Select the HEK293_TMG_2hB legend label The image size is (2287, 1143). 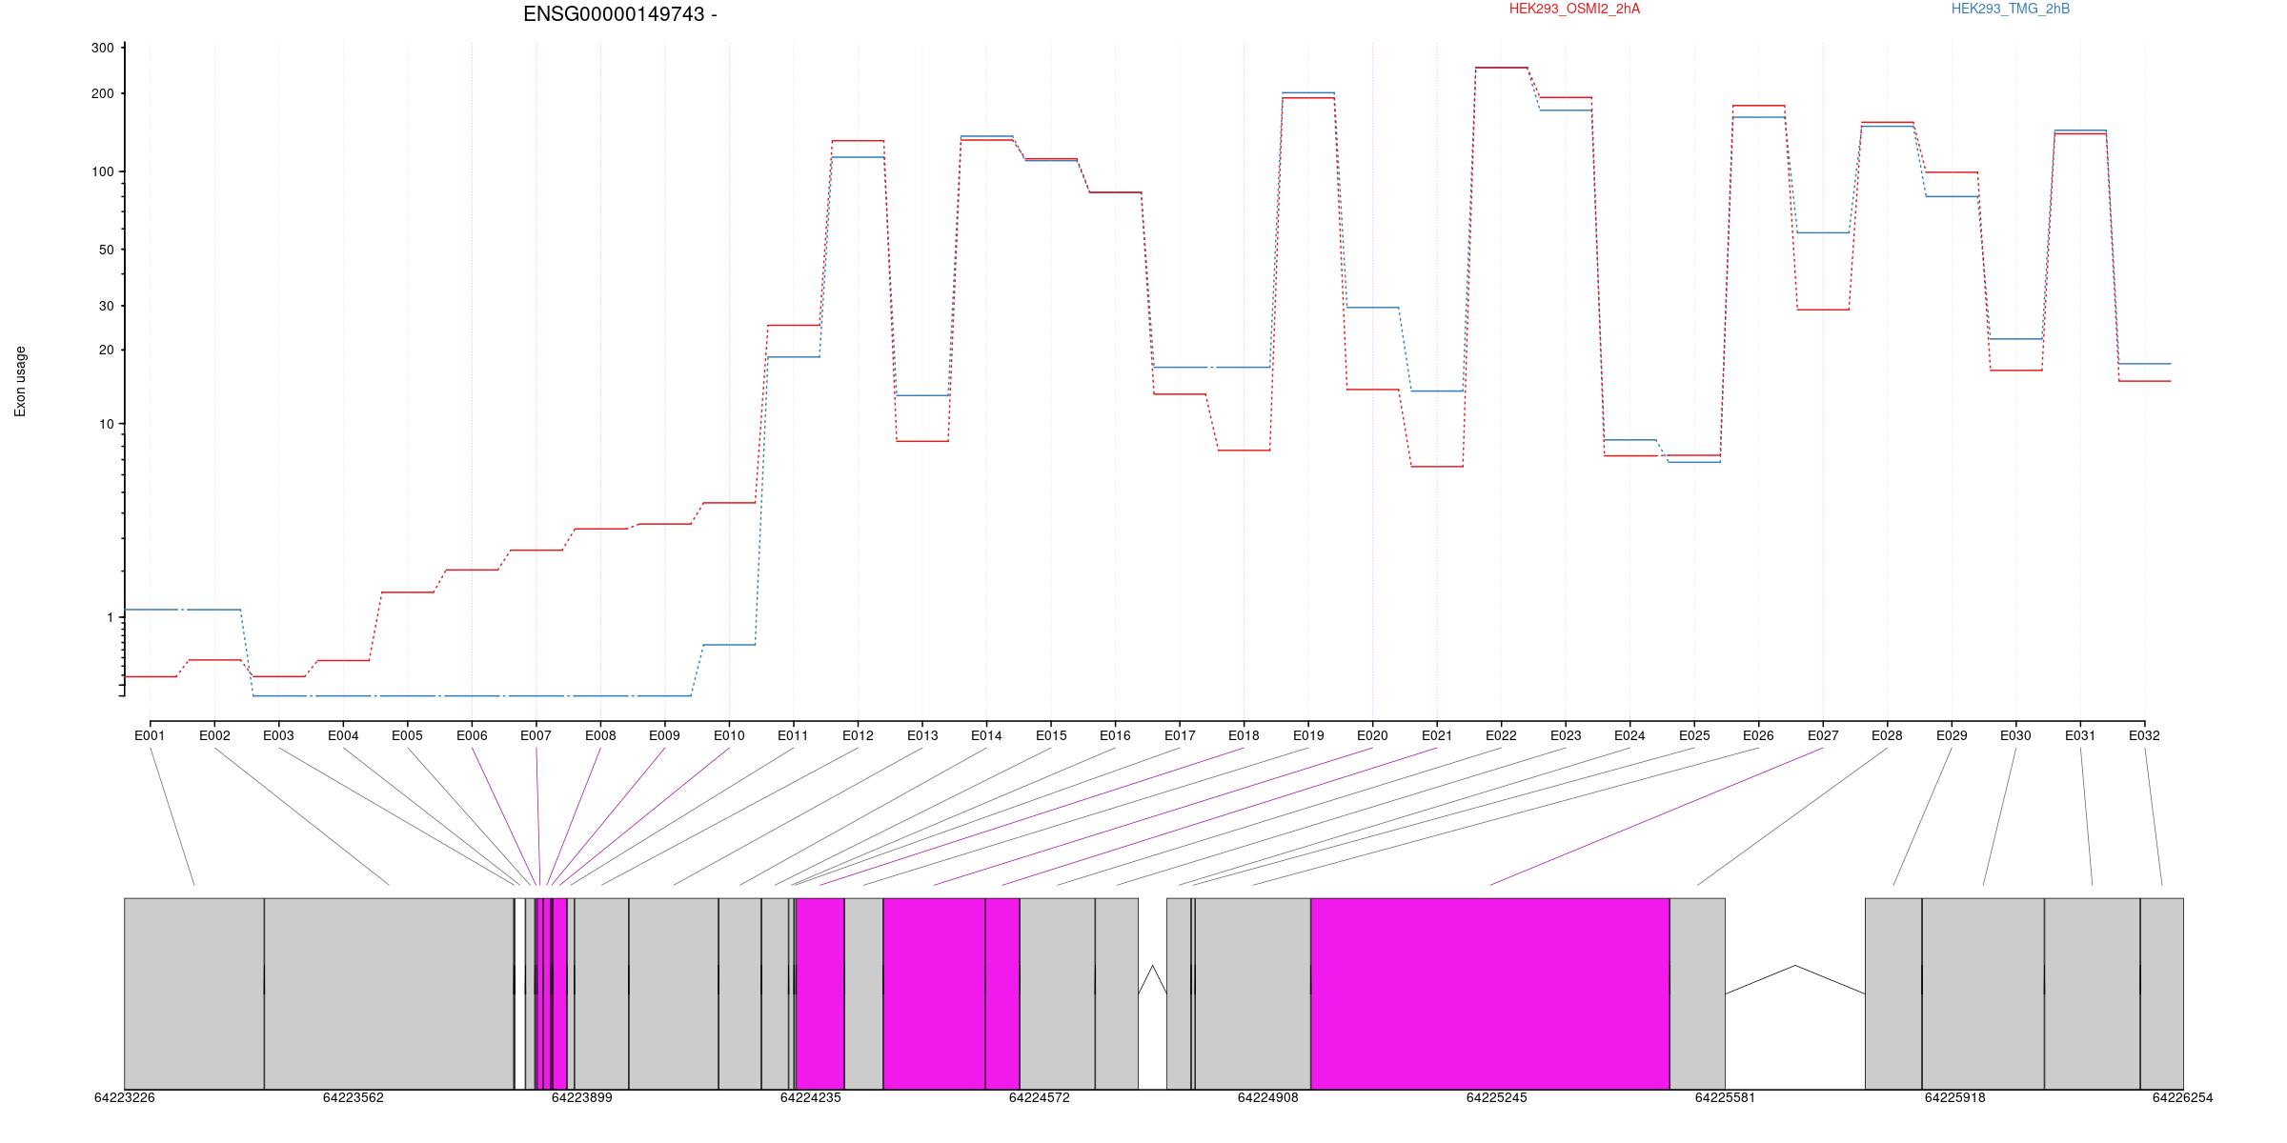(2011, 9)
